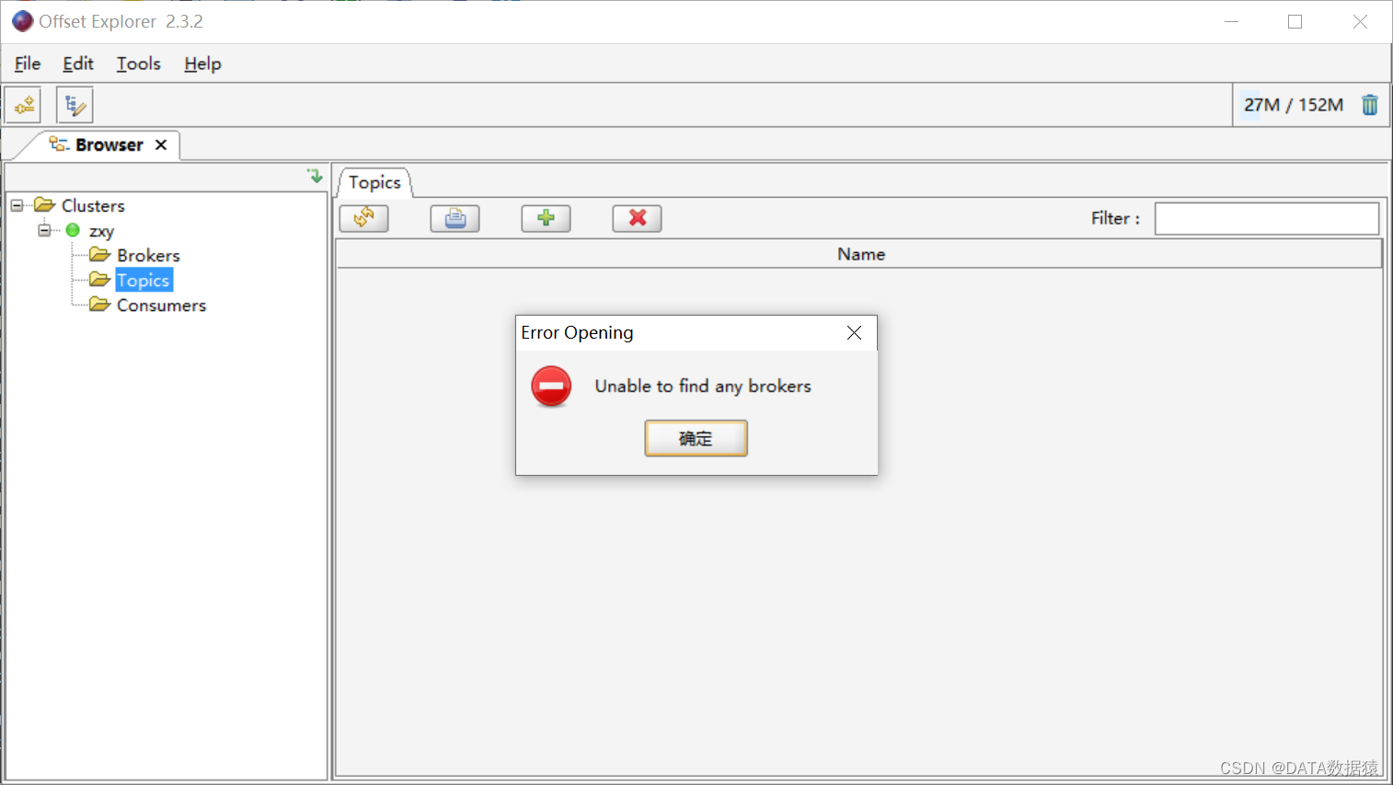Maximize the Offset Explorer window
The image size is (1393, 785).
point(1295,21)
